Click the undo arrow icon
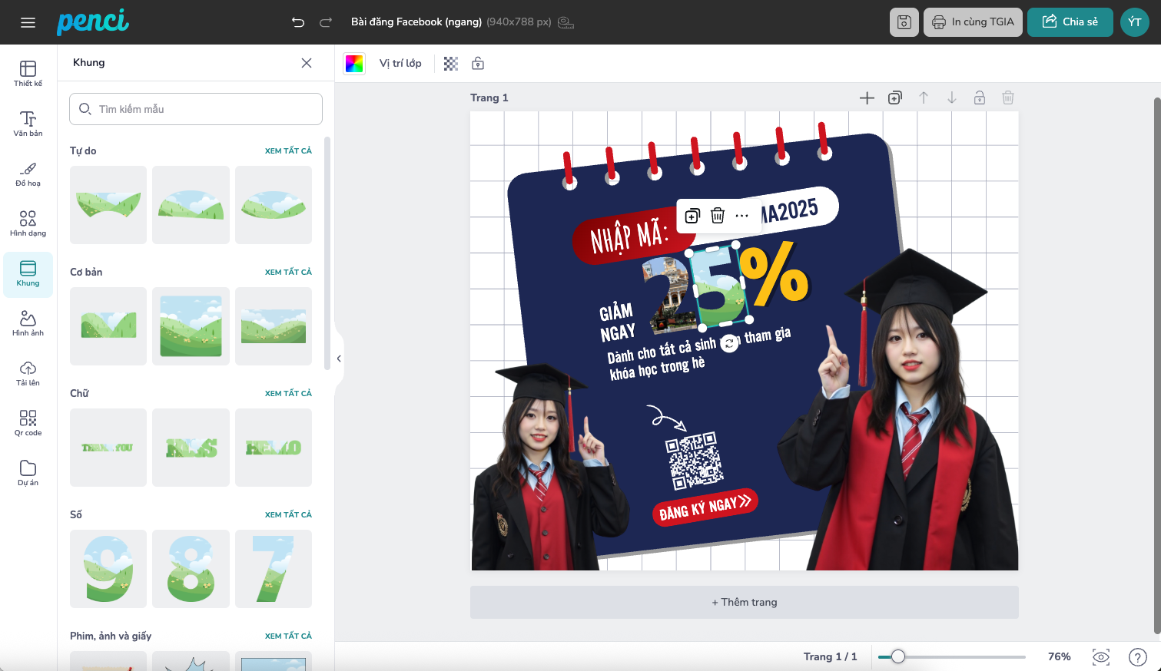The width and height of the screenshot is (1161, 671). click(298, 22)
